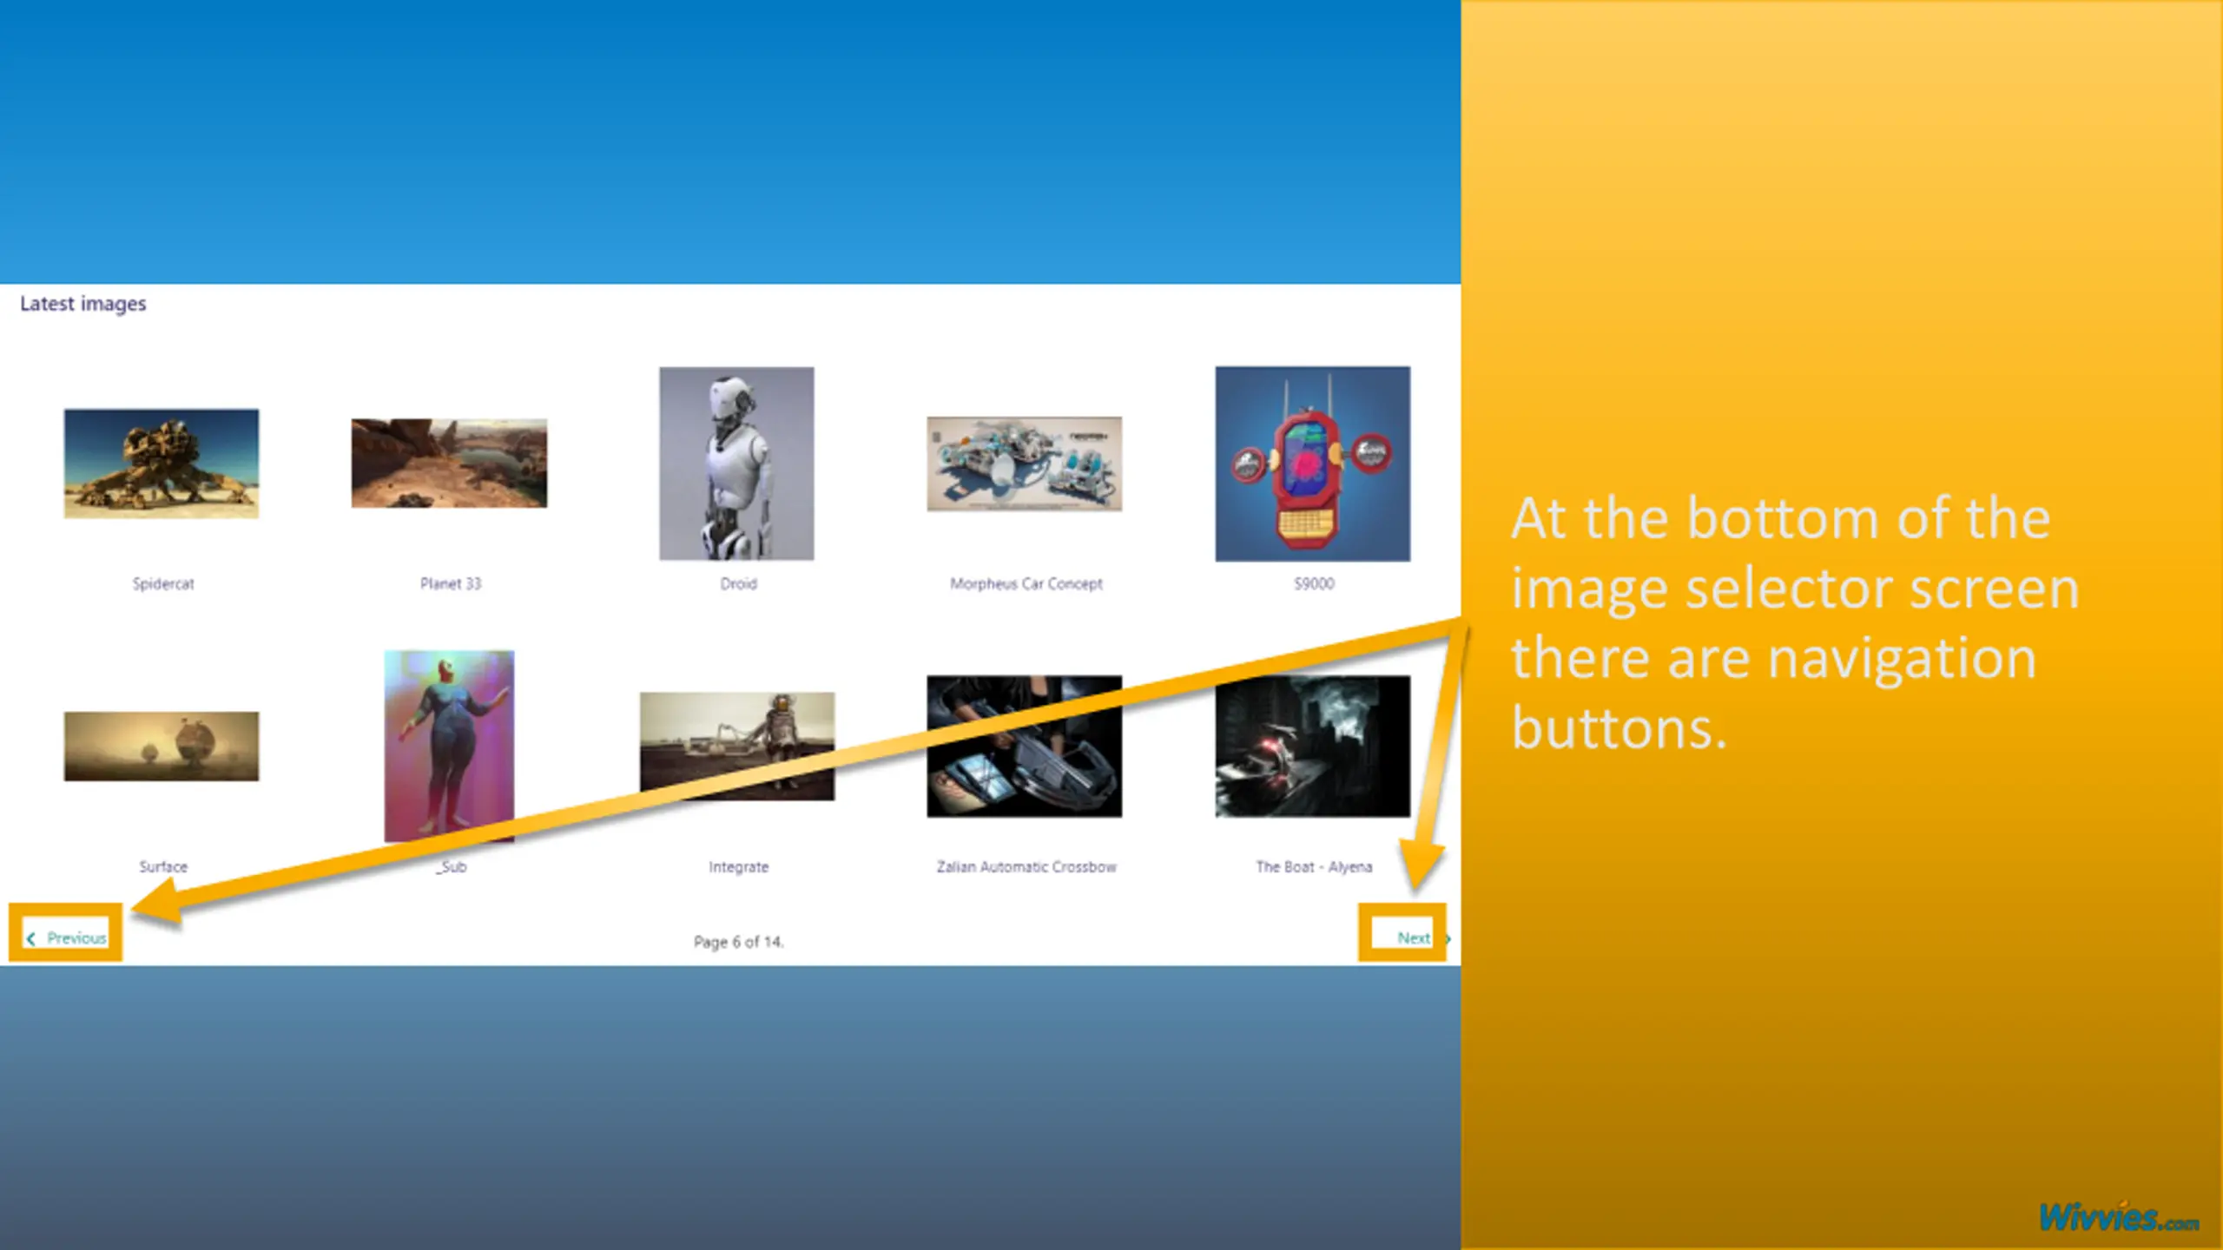
Task: Click the Wivvies.com logo
Action: pyautogui.click(x=2118, y=1218)
